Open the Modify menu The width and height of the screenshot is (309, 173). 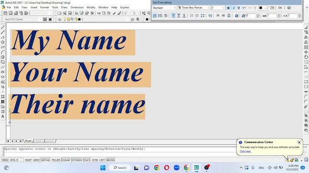tap(91, 8)
